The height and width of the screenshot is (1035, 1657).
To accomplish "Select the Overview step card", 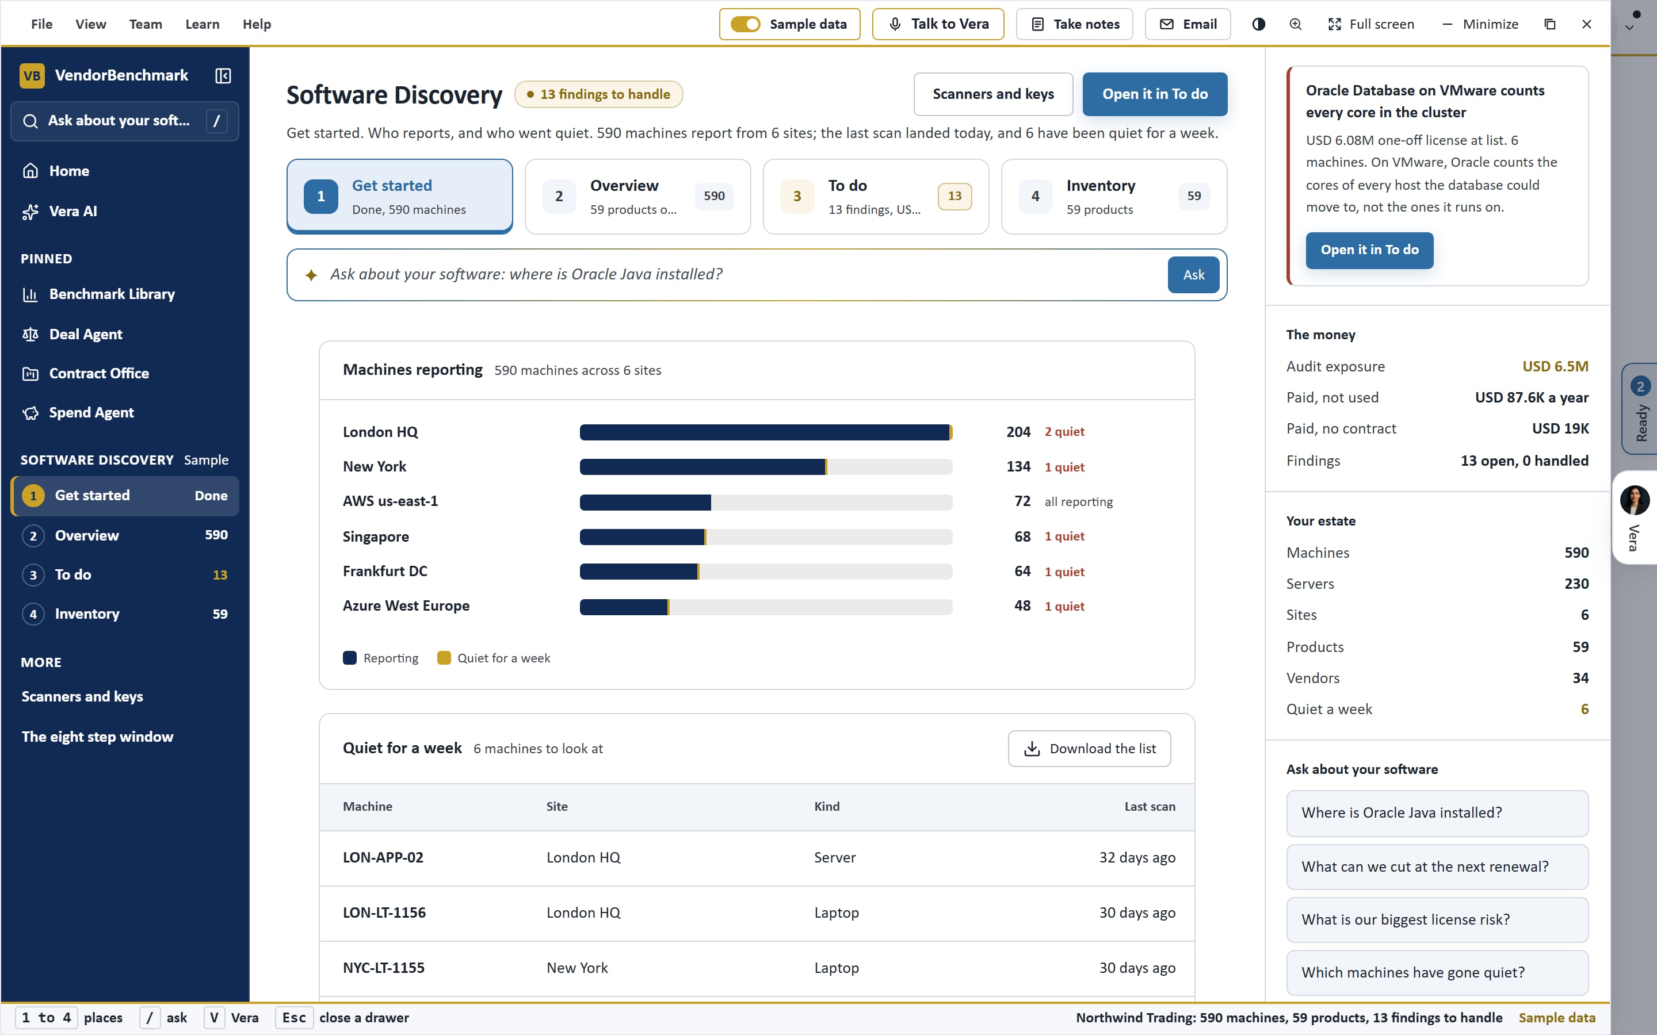I will point(637,197).
